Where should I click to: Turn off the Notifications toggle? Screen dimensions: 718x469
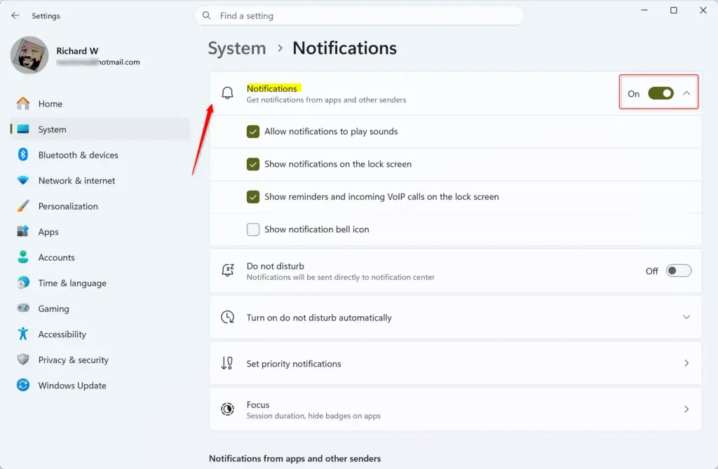(x=661, y=93)
